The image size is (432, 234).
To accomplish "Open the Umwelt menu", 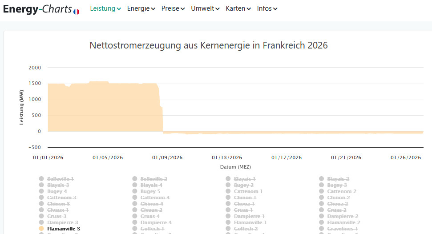I will [205, 8].
